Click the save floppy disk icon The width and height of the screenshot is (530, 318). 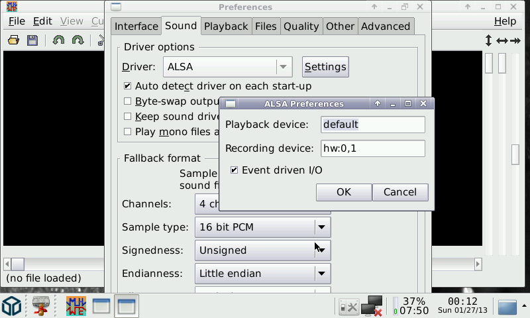click(32, 40)
